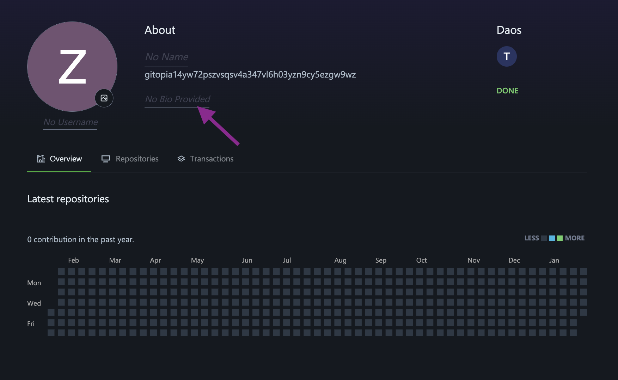This screenshot has width=618, height=380.
Task: Select the gitopia wallet address text
Action: click(x=250, y=75)
